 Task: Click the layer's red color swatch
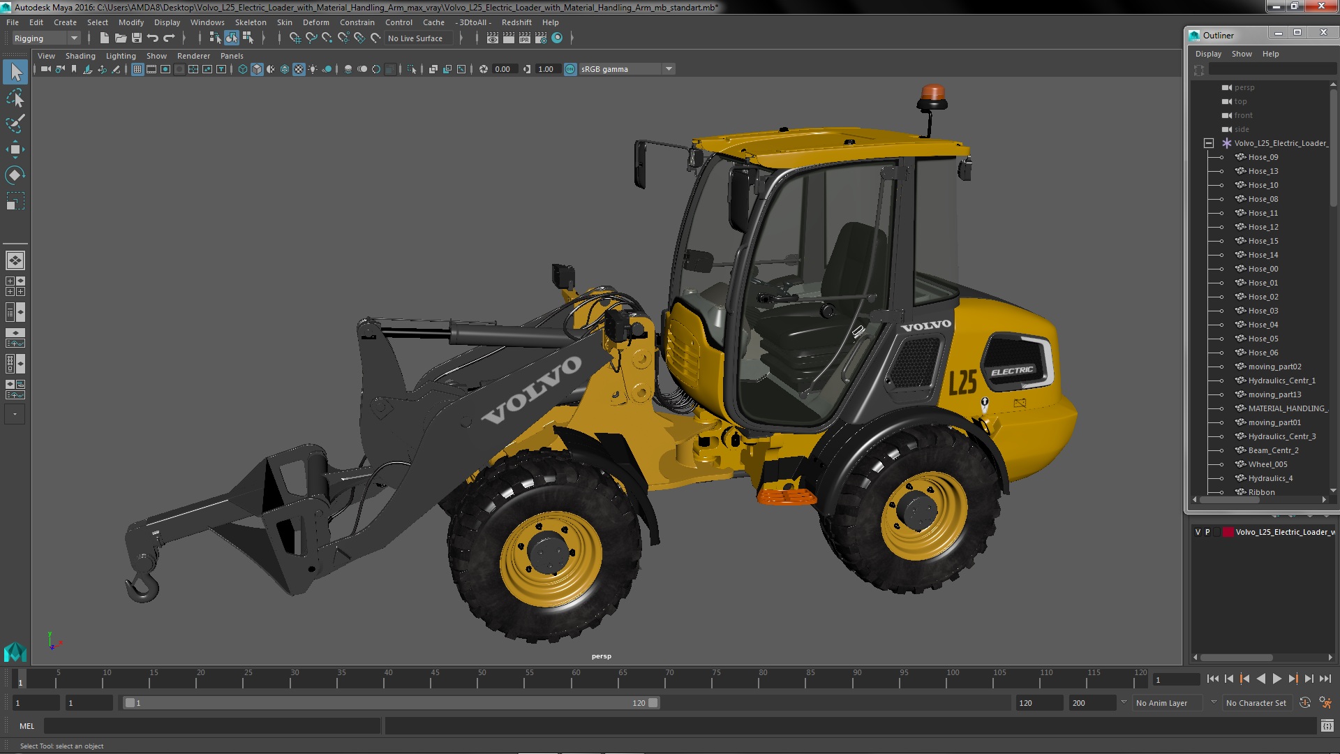pyautogui.click(x=1228, y=532)
